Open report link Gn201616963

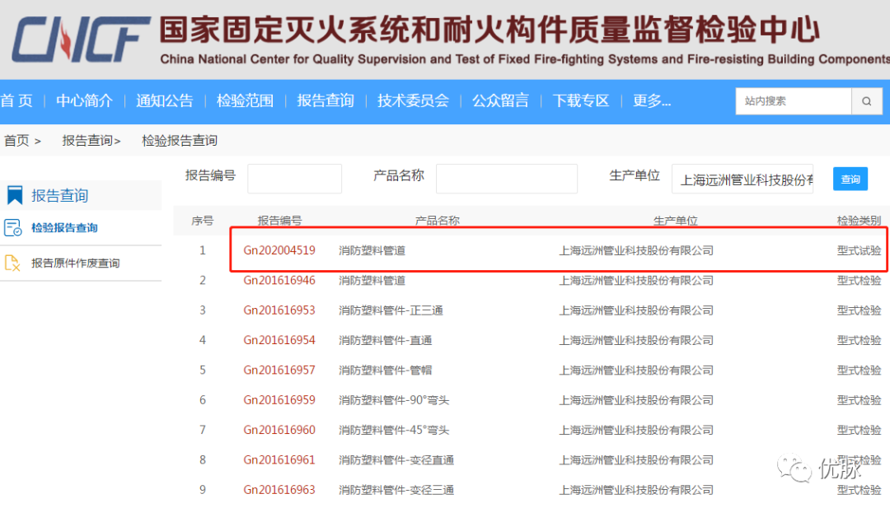[279, 490]
